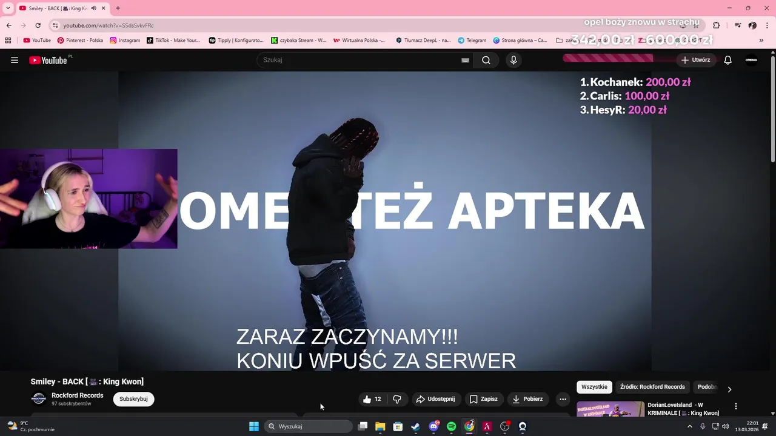Viewport: 776px width, 436px height.
Task: Click the Subskrybuj button
Action: pos(133,399)
